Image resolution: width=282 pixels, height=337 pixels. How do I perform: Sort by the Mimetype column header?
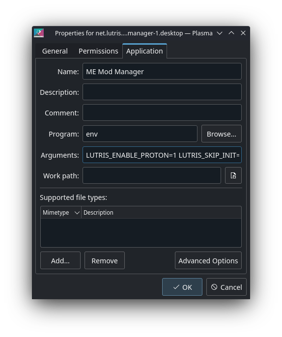click(61, 213)
